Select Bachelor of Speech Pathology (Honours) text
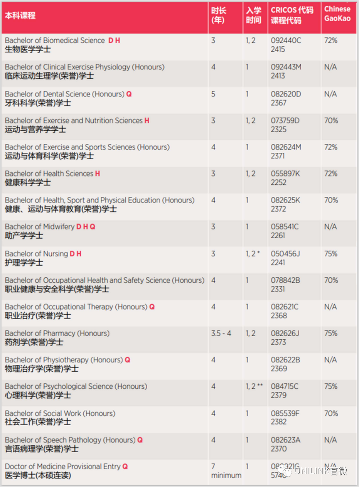The width and height of the screenshot is (359, 487). (x=70, y=440)
